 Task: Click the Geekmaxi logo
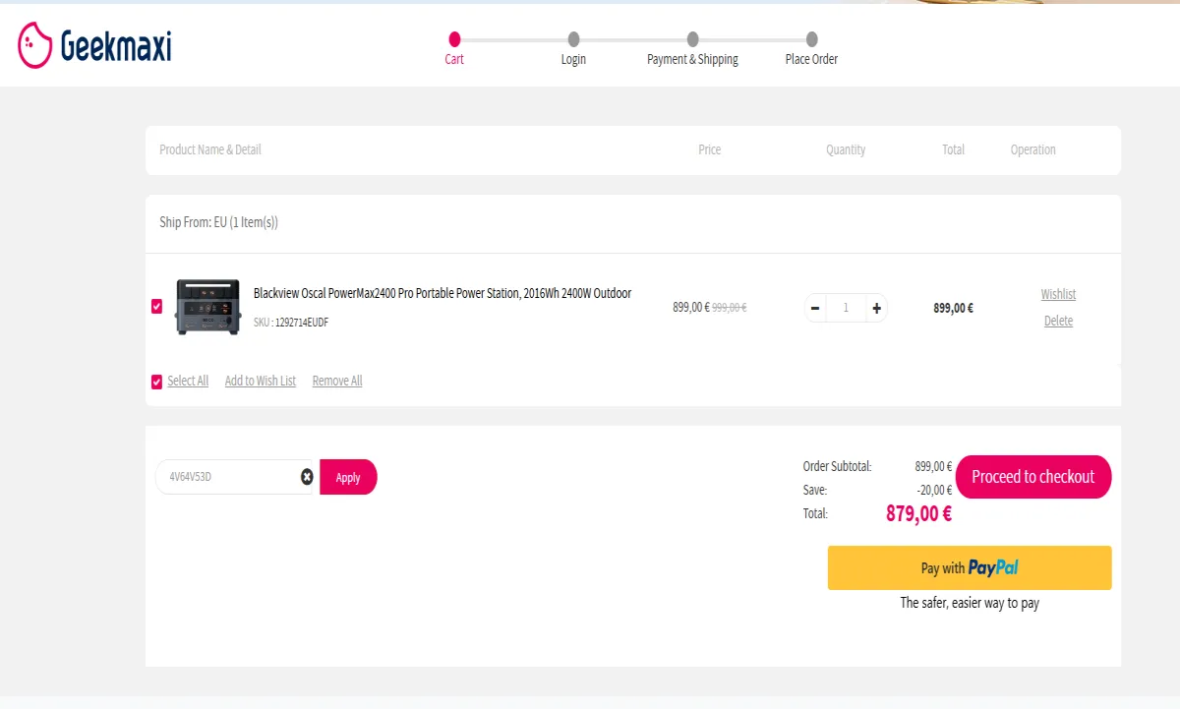point(93,44)
